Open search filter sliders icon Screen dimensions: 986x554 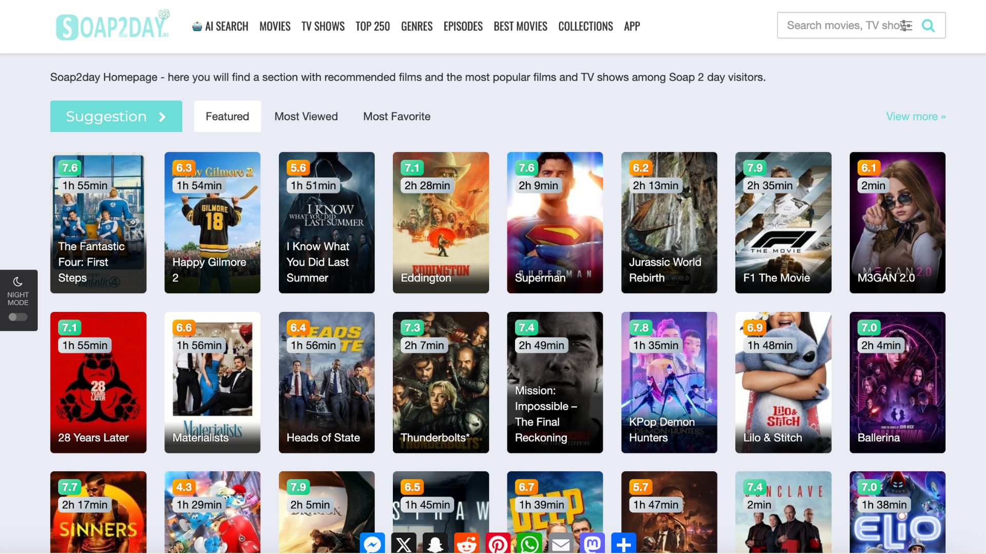(x=906, y=26)
